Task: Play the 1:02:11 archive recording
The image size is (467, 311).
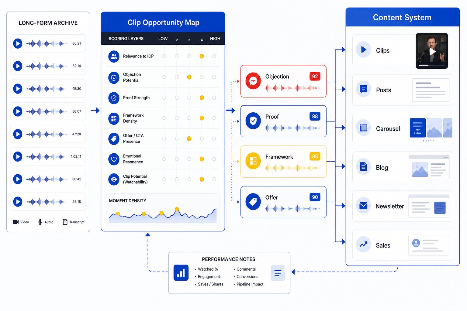Action: click(18, 156)
